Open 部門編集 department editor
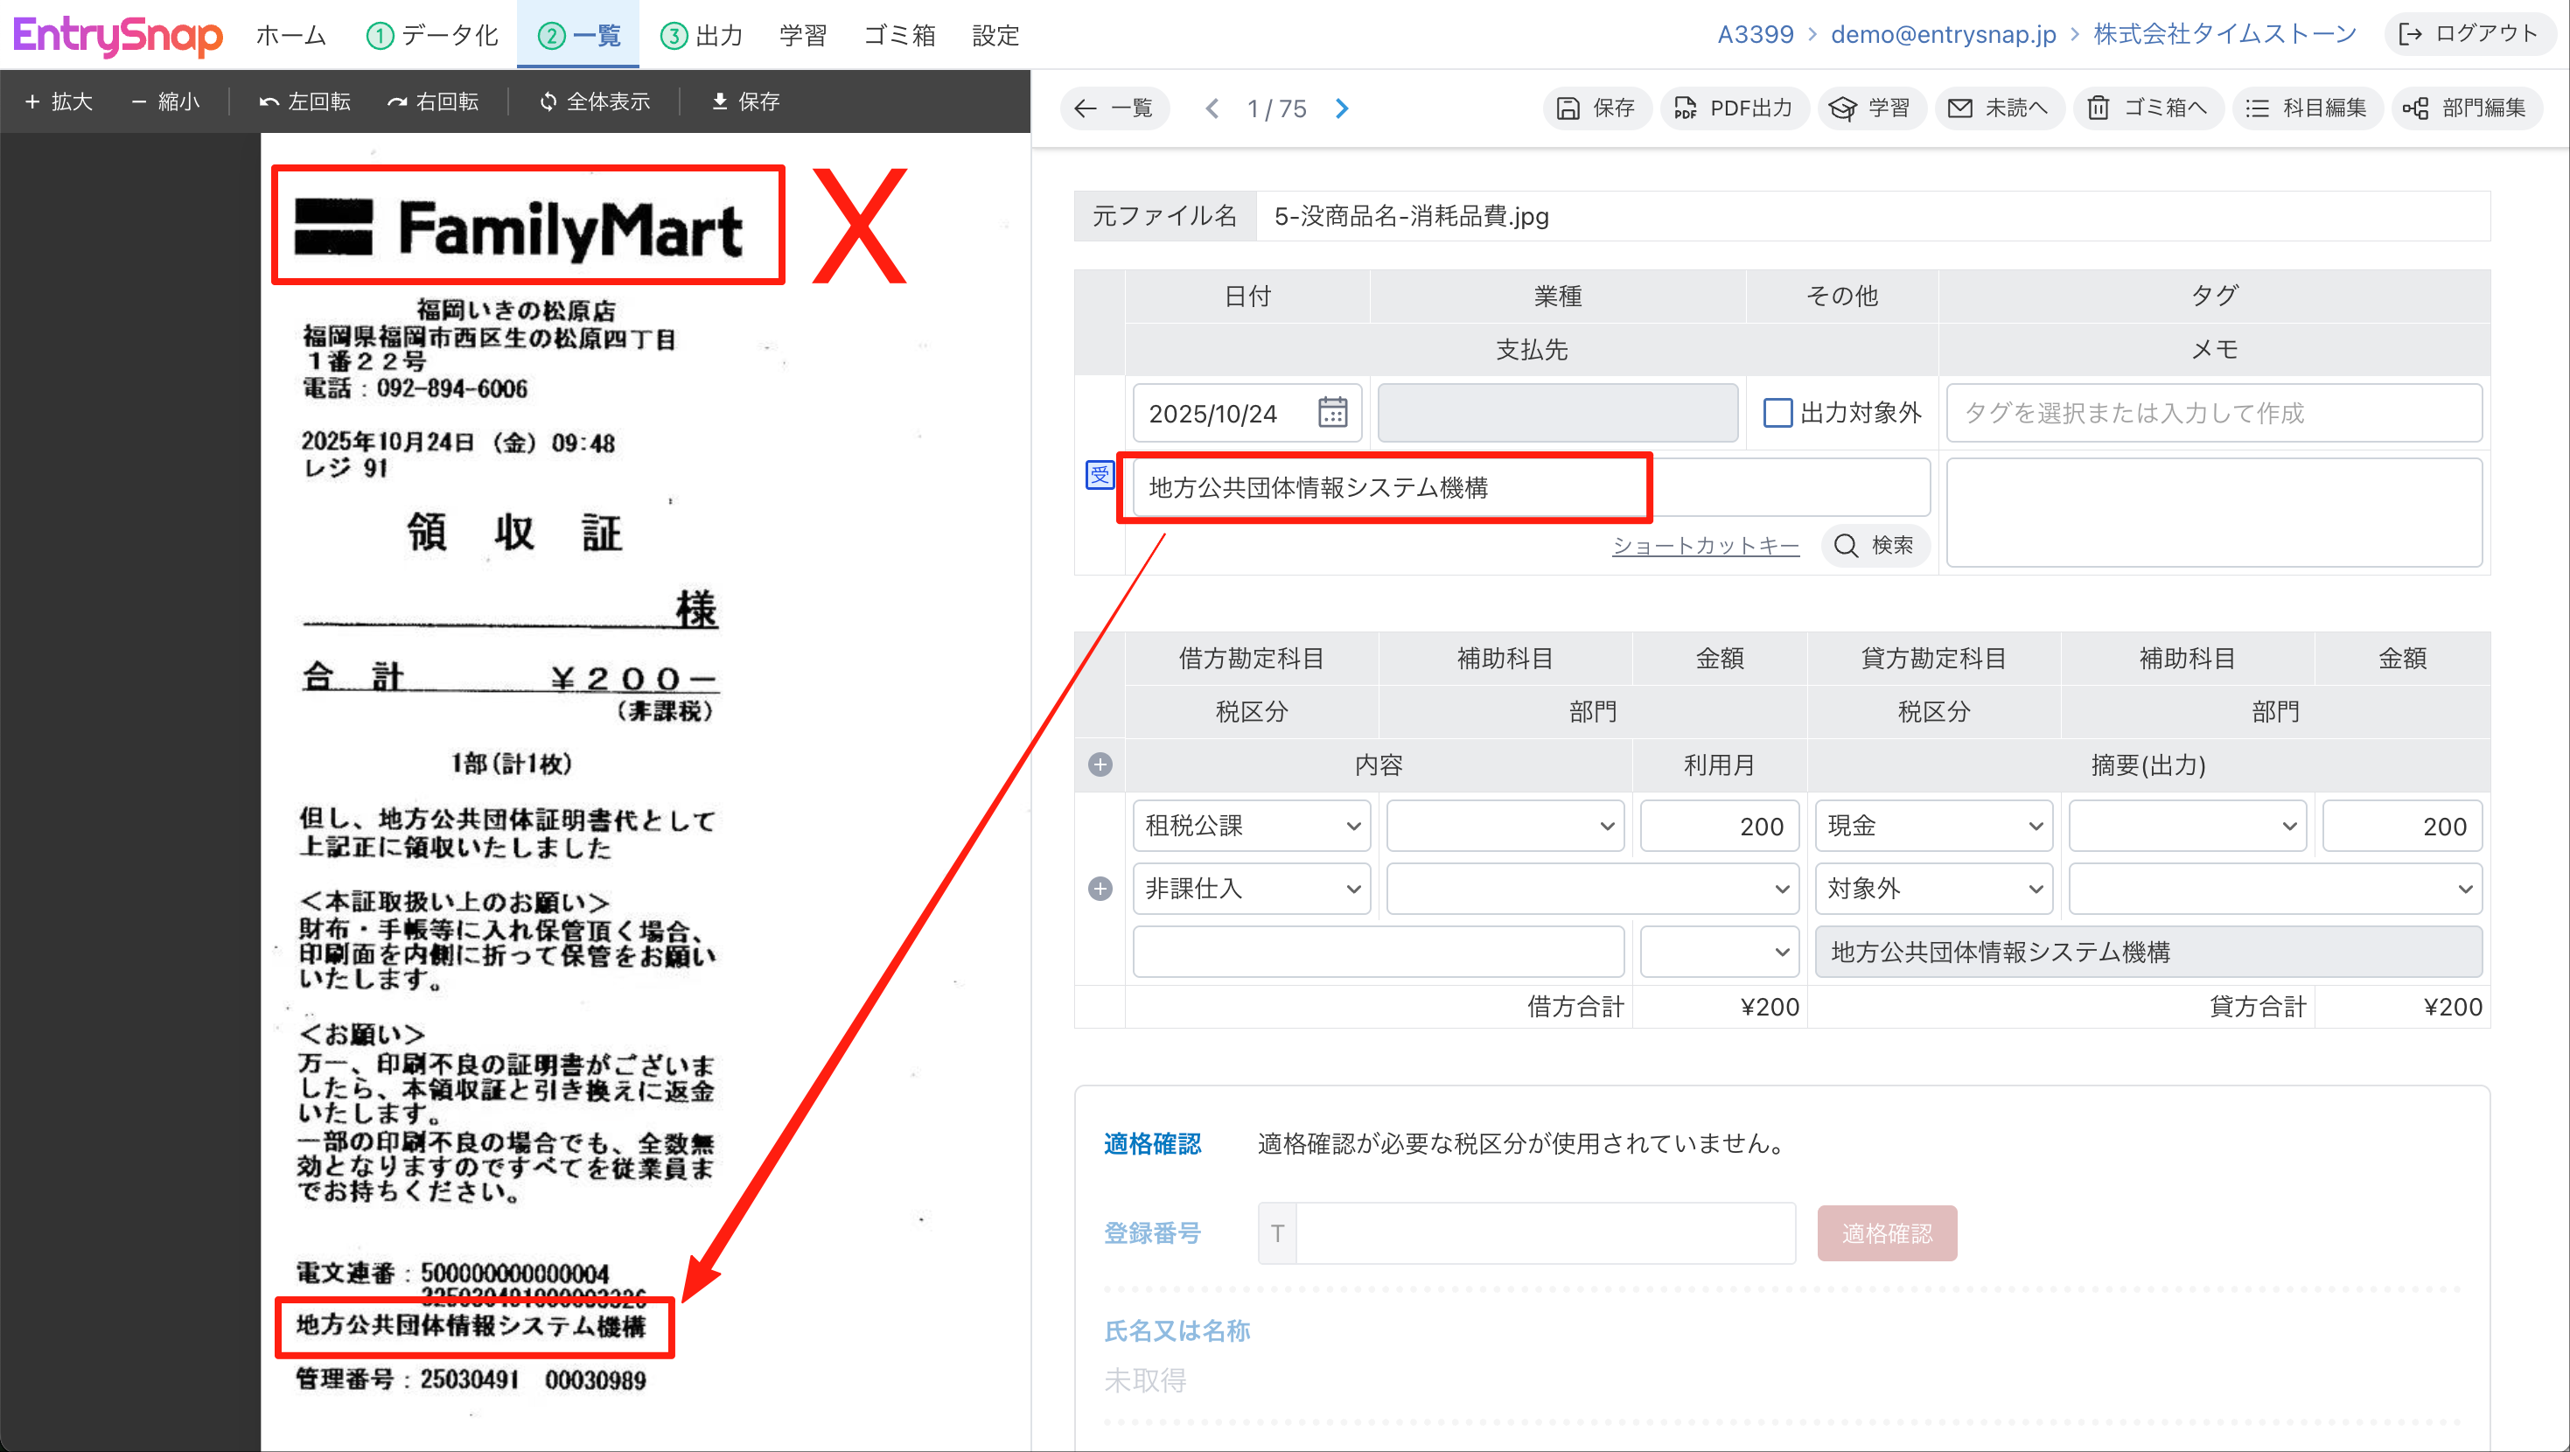Screen dimensions: 2570x1452 2466,108
